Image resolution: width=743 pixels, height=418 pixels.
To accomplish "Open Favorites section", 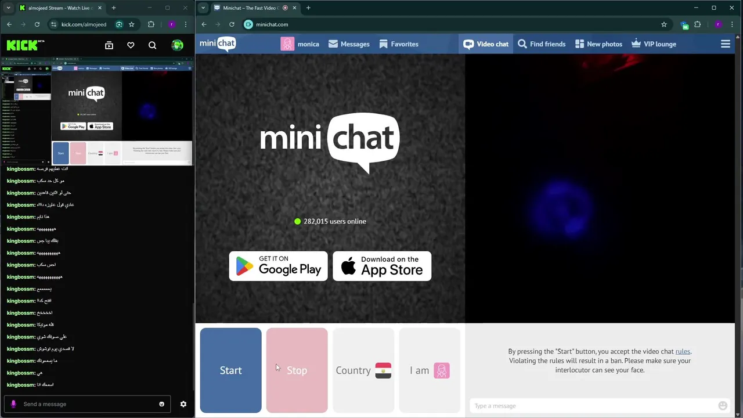I will coord(399,44).
